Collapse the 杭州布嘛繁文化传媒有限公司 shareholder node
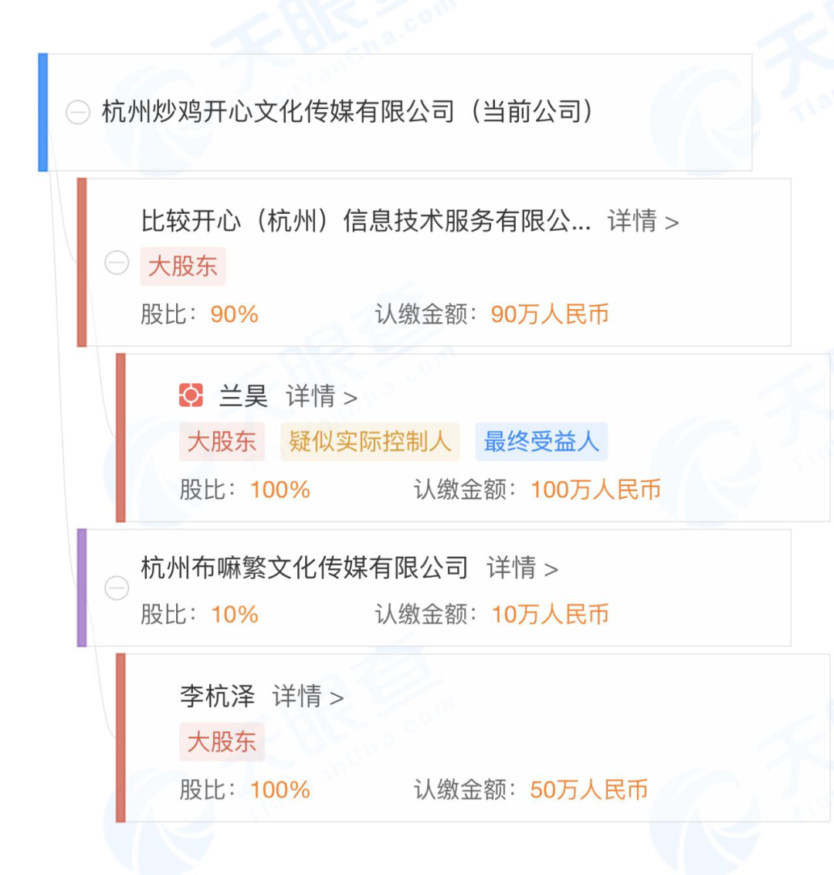 (117, 588)
